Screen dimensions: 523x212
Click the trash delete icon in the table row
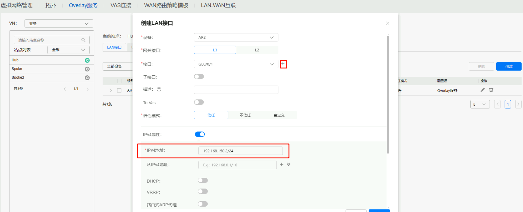tap(491, 90)
